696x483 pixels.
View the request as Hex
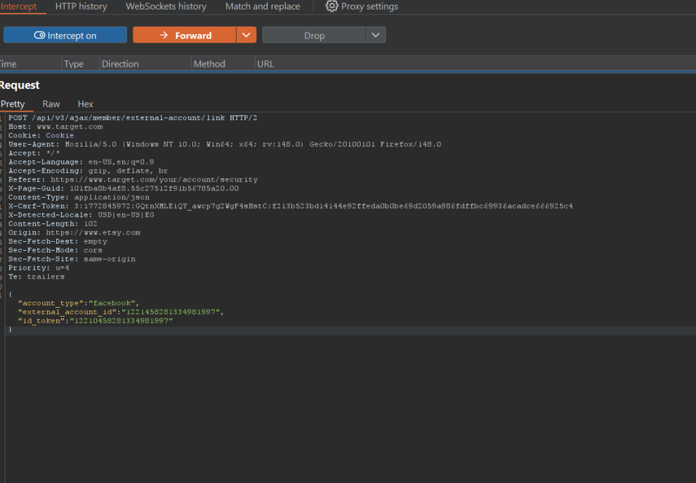coord(85,104)
